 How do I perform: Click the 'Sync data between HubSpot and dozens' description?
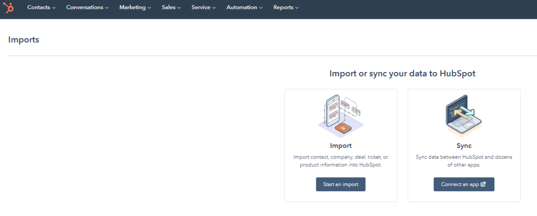(x=464, y=161)
